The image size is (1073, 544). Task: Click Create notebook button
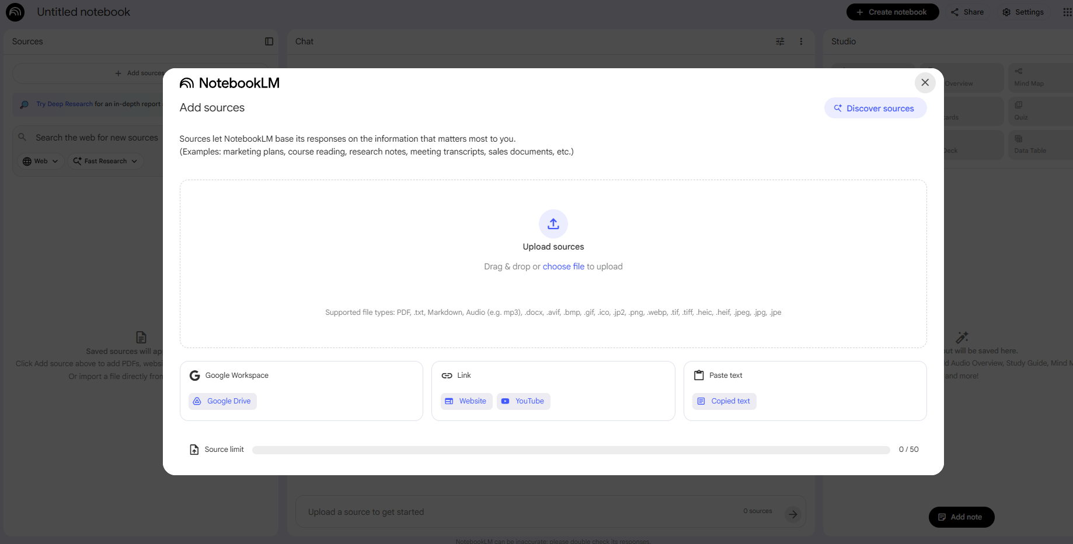pos(893,12)
